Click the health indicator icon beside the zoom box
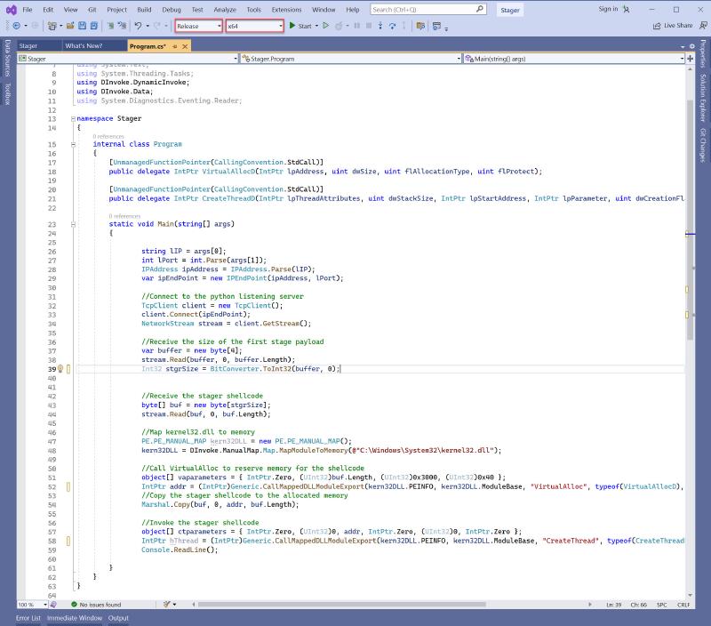The width and height of the screenshot is (711, 626). point(53,605)
